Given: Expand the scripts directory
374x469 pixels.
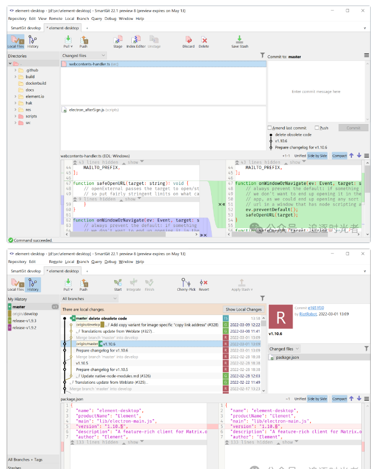Looking at the screenshot, I should (x=16, y=116).
